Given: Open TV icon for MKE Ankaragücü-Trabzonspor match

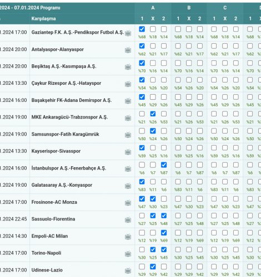Looking at the screenshot, I should tap(128, 118).
